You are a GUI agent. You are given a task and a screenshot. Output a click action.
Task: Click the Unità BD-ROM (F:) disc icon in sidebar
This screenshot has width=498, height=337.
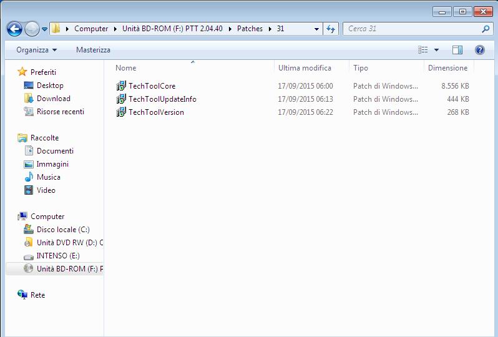pyautogui.click(x=29, y=269)
